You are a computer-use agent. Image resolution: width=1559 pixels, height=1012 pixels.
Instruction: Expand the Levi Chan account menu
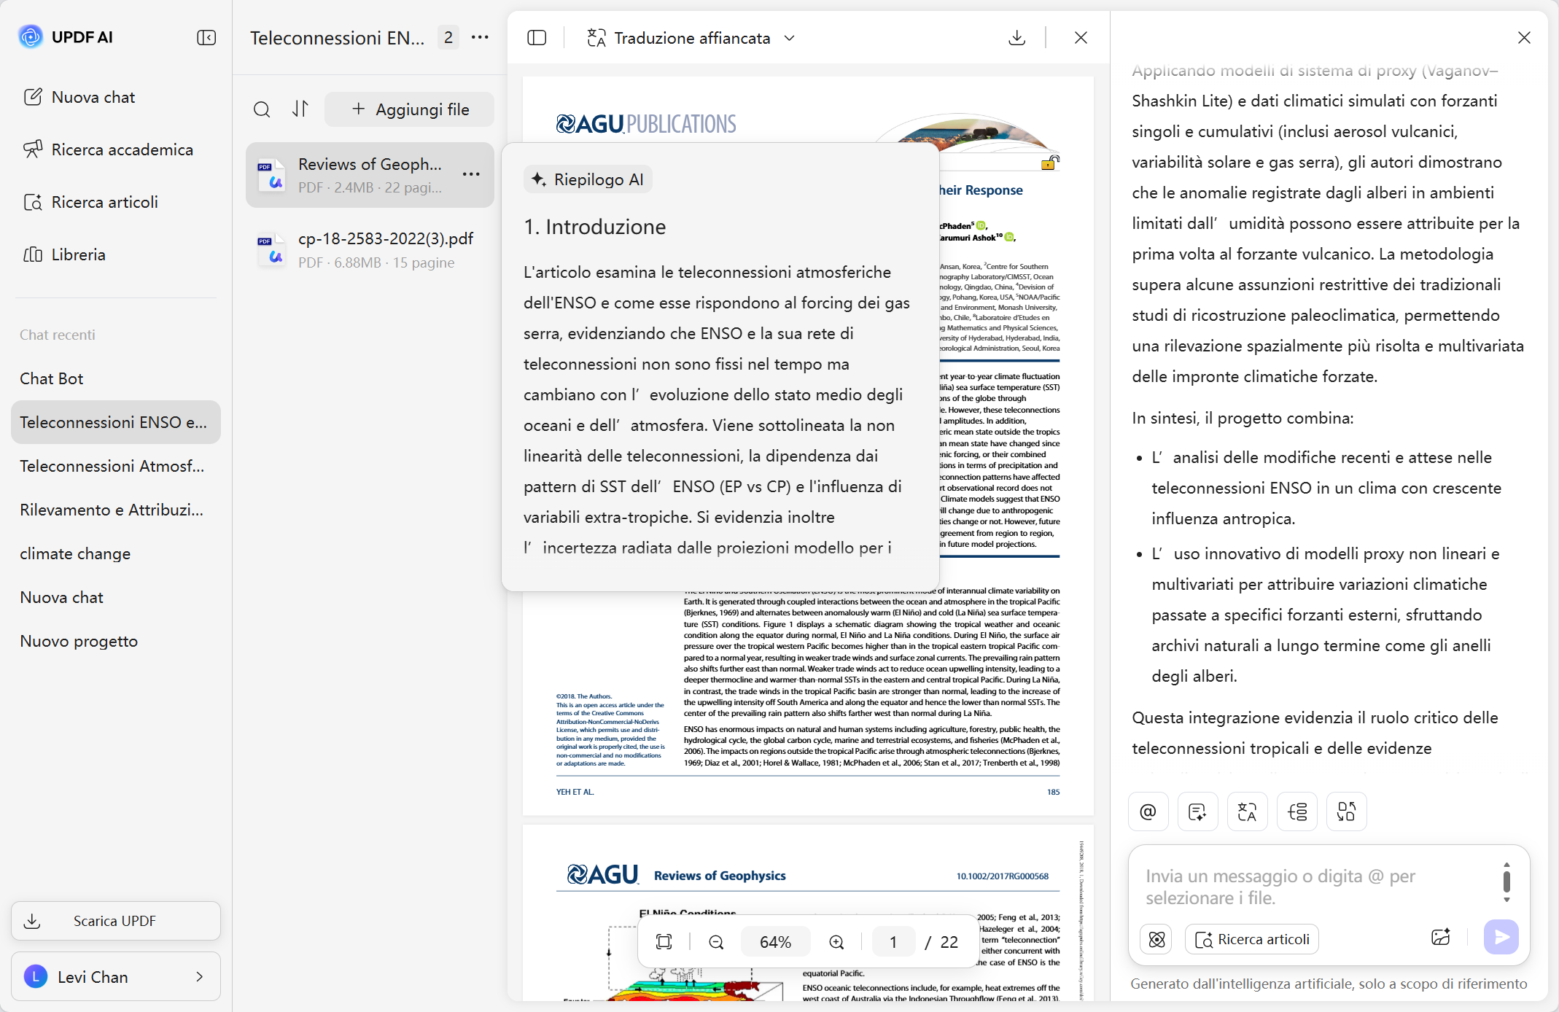(116, 976)
